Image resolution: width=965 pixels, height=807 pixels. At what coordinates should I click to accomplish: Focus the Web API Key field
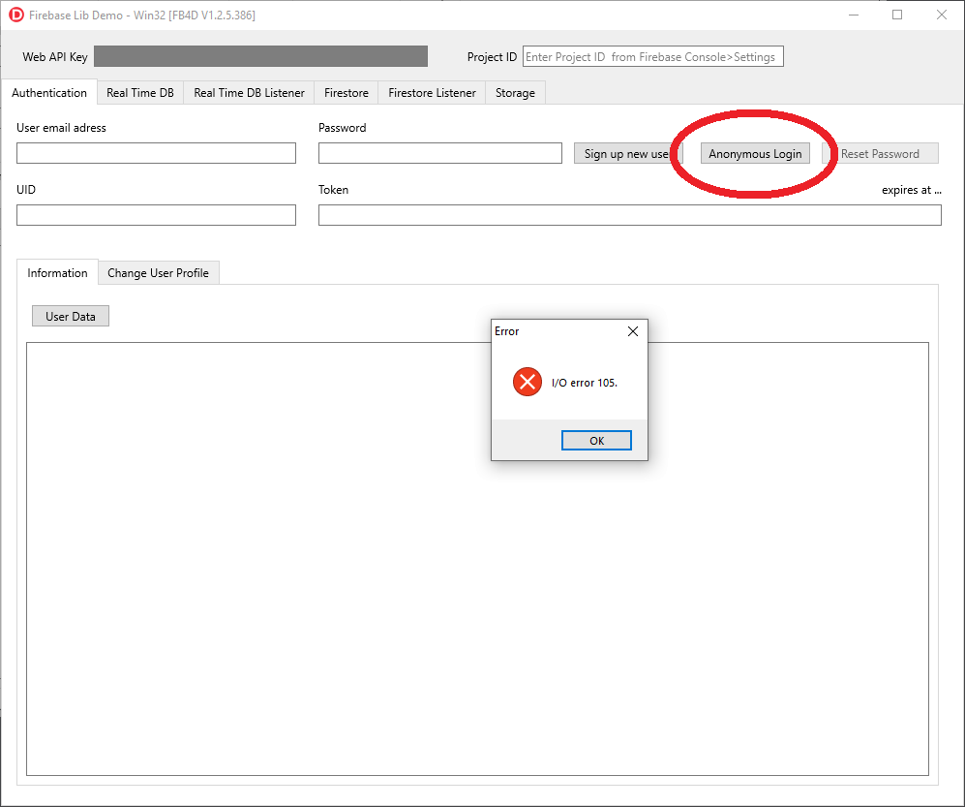coord(261,56)
